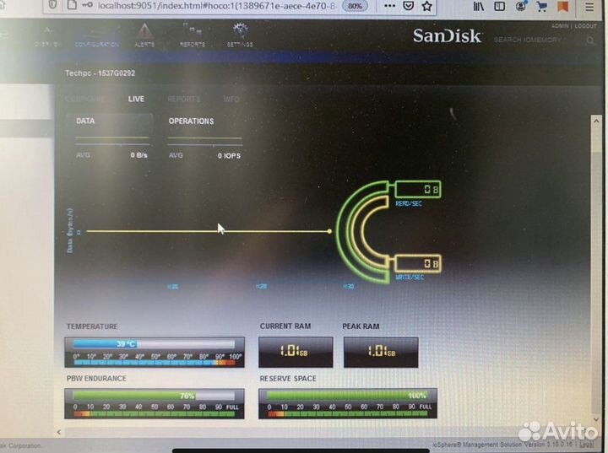Viewport: 608px width, 453px height.
Task: Click the key permissions icon in address bar
Action: (x=87, y=5)
